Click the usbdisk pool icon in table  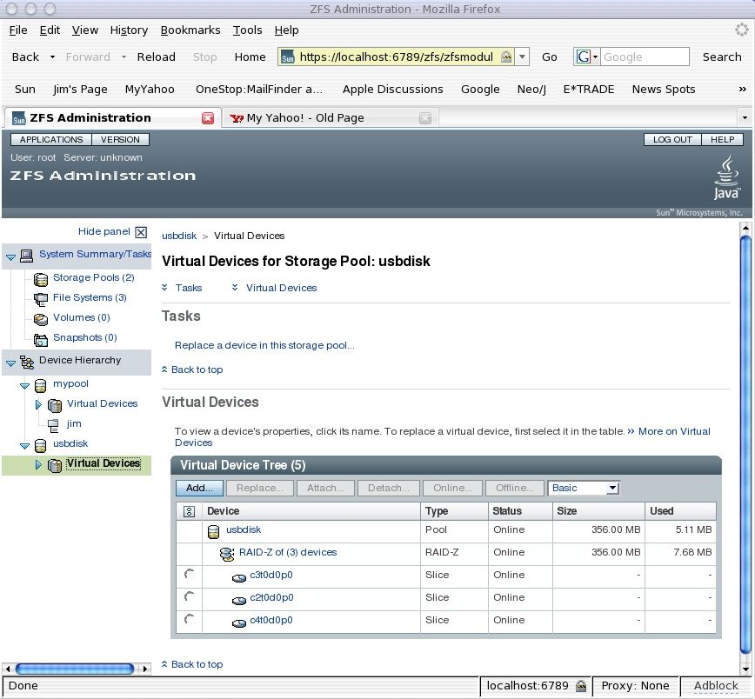pos(213,530)
